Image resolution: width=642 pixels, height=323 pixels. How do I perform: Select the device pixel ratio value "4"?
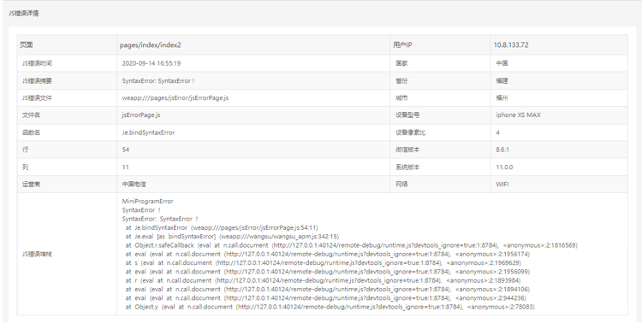pyautogui.click(x=497, y=132)
